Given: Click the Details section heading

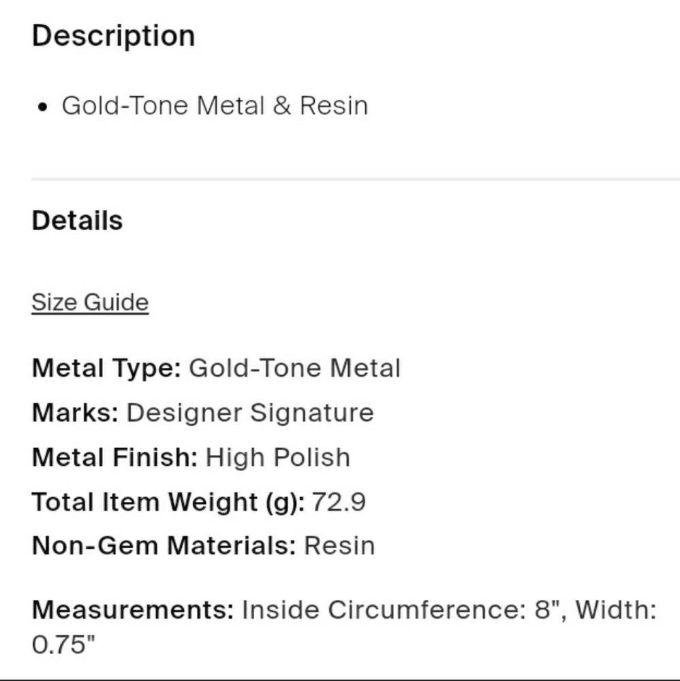Looking at the screenshot, I should click(x=77, y=221).
